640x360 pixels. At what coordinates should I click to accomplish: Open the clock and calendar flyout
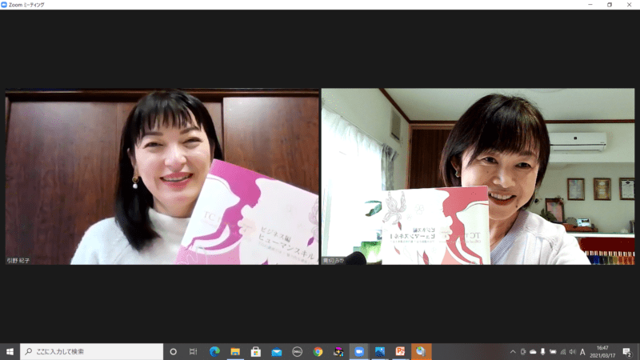click(x=604, y=351)
